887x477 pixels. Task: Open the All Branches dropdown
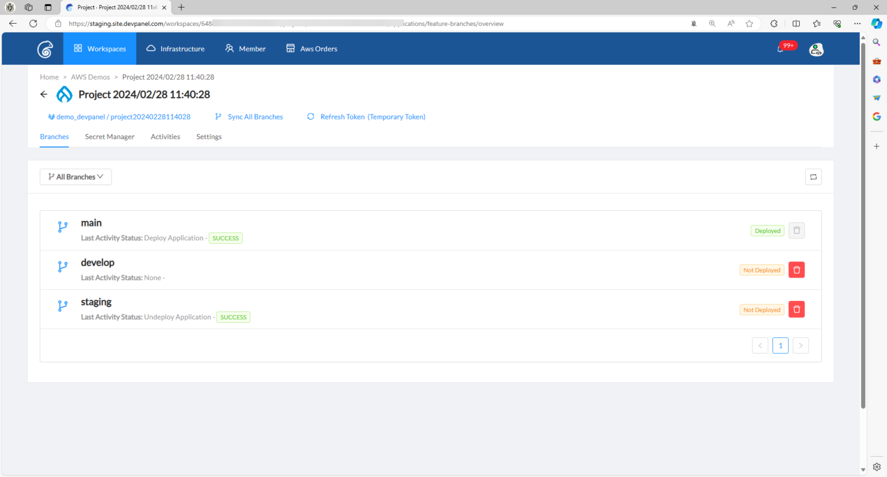tap(75, 177)
